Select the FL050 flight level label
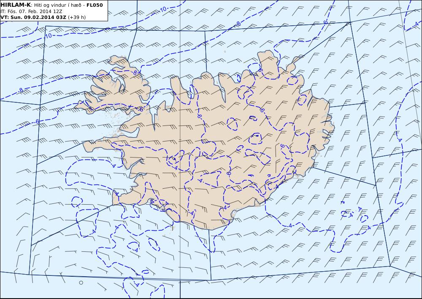The image size is (422, 299). 95,5
